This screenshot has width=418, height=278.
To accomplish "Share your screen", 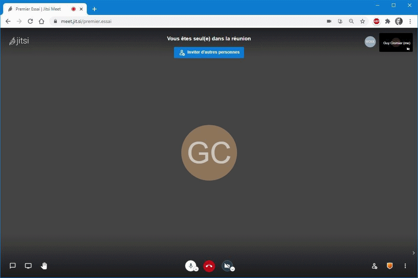I will click(28, 266).
